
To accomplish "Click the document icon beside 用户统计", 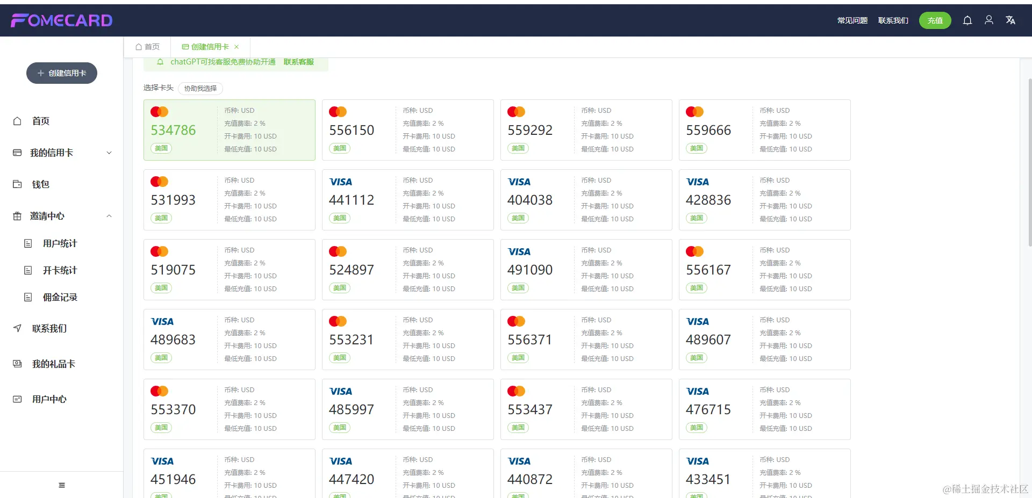I will [x=28, y=243].
